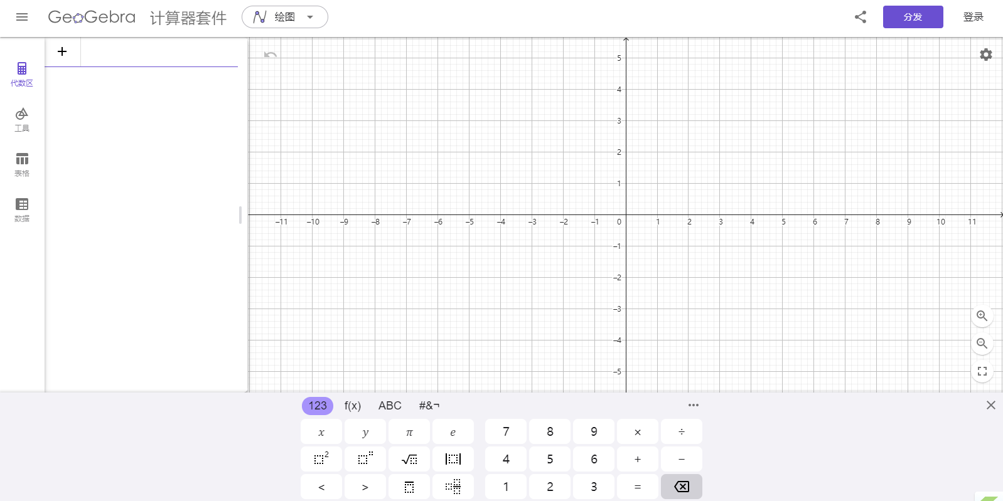Switch keyboard to ABC tab

pyautogui.click(x=389, y=406)
